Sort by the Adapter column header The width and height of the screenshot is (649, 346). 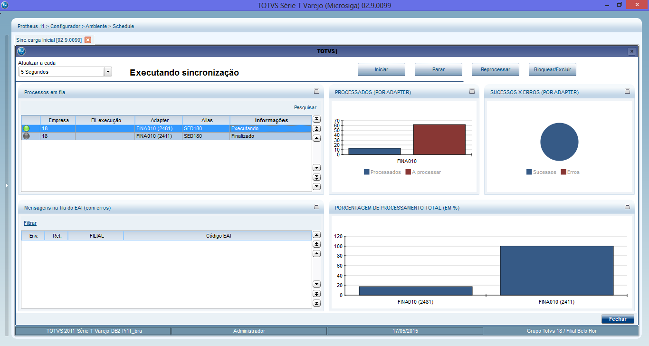pyautogui.click(x=159, y=120)
